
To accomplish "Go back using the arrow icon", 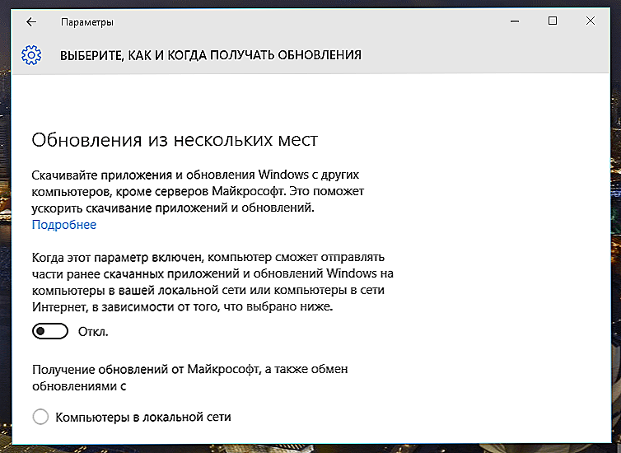I will [31, 21].
